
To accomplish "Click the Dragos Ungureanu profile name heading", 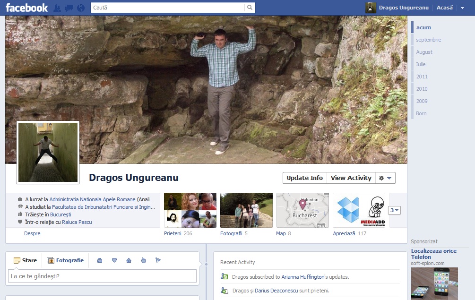I will pos(134,178).
